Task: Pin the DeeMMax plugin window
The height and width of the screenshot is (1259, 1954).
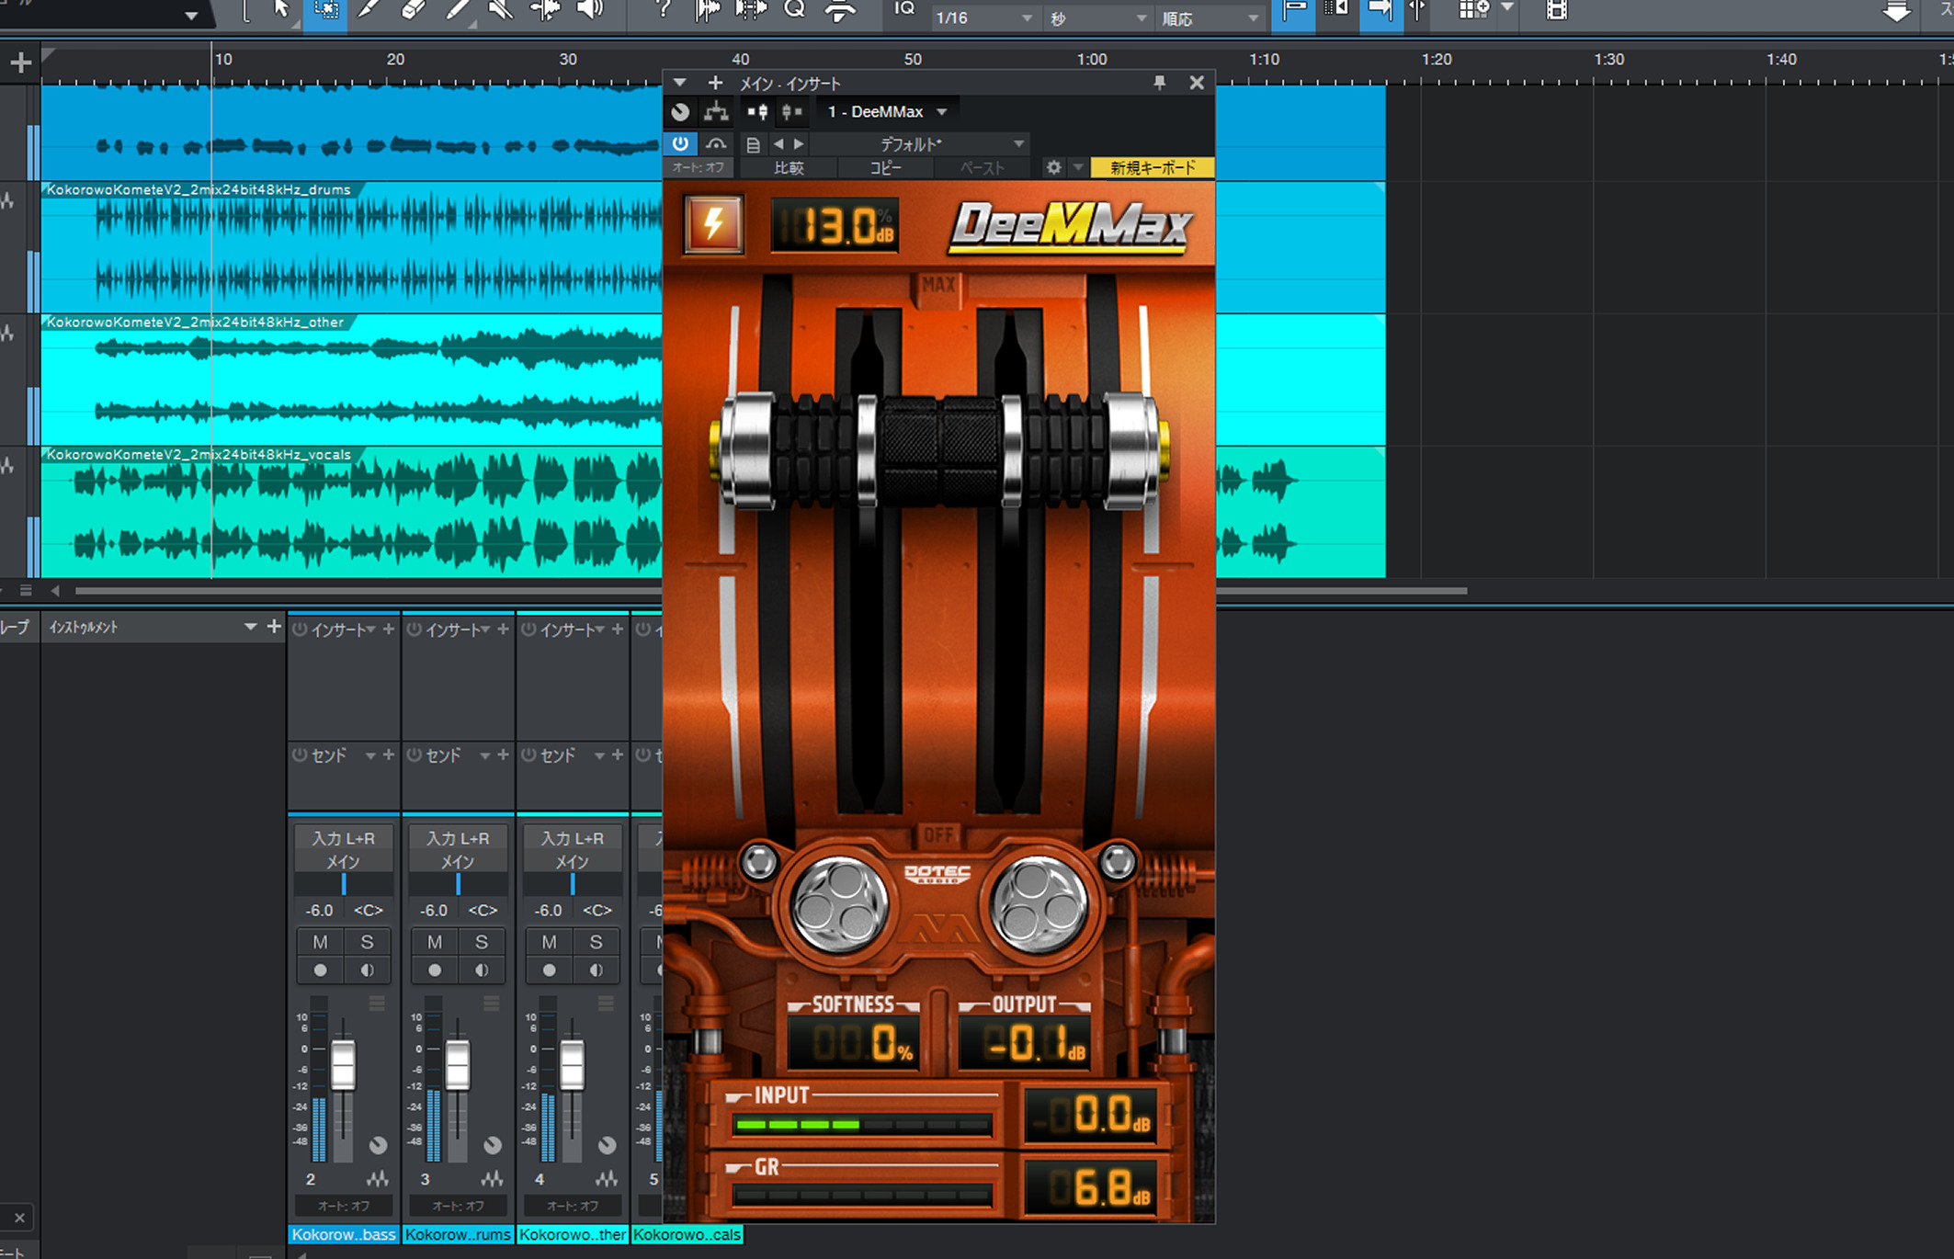Action: point(1160,83)
